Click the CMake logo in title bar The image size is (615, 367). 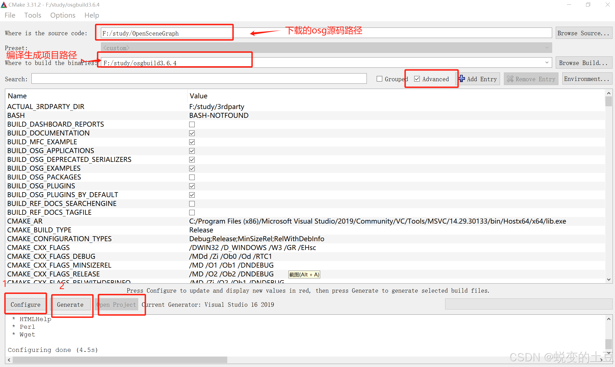pyautogui.click(x=4, y=5)
